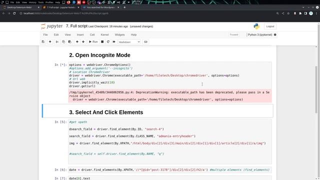The width and height of the screenshot is (320, 180).
Task: Move selected cell down with the arrow icon
Action: click(83, 42)
